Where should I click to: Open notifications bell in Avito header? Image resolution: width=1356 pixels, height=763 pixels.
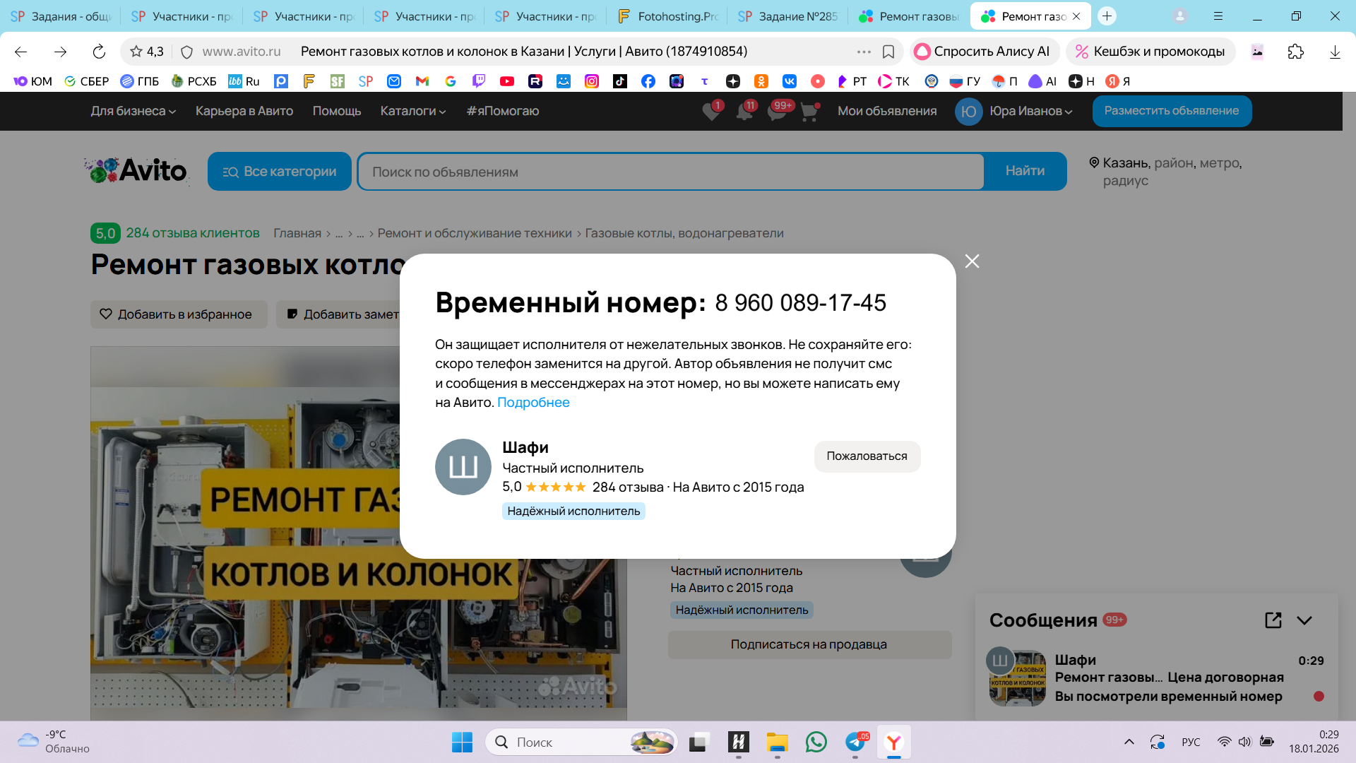pos(744,112)
